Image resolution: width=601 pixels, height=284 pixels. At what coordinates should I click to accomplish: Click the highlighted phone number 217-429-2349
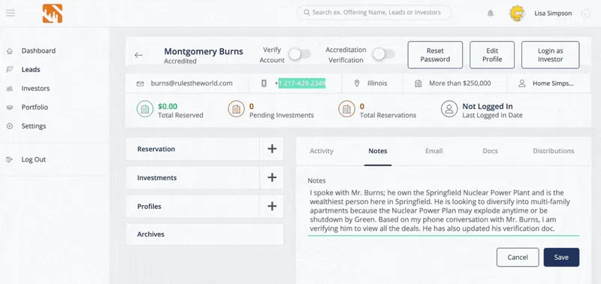(302, 83)
